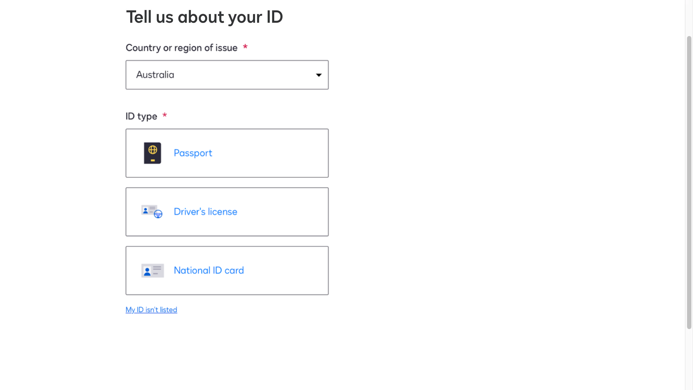Image resolution: width=693 pixels, height=390 pixels.
Task: Click the passport booklet icon
Action: click(x=152, y=153)
